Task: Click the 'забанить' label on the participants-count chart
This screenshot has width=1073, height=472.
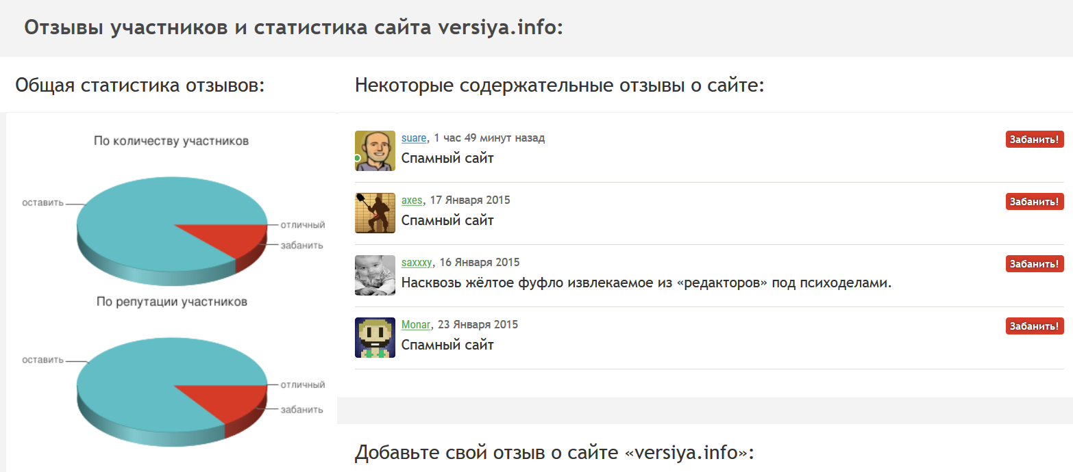Action: click(301, 245)
